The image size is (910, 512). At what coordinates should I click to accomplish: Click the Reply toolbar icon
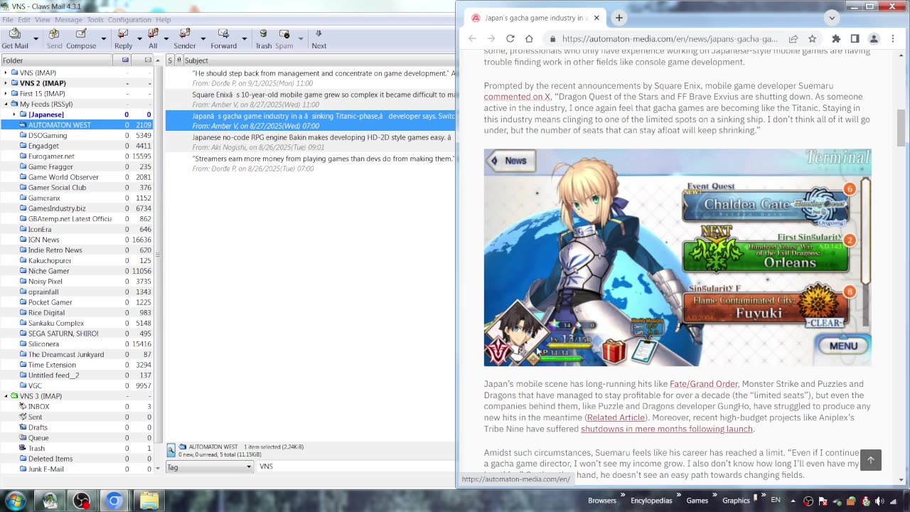(123, 38)
